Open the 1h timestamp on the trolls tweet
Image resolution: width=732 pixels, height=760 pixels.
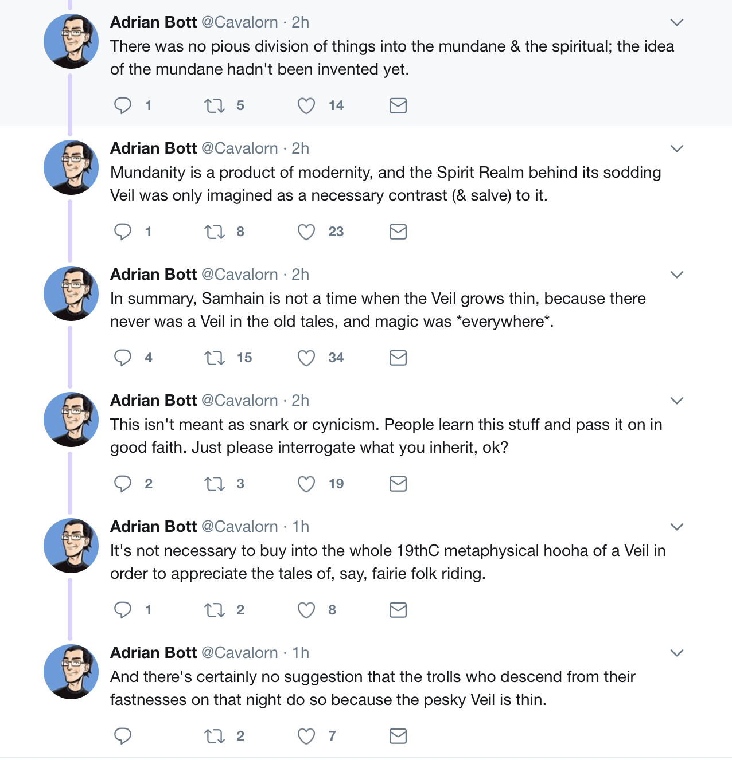[301, 653]
